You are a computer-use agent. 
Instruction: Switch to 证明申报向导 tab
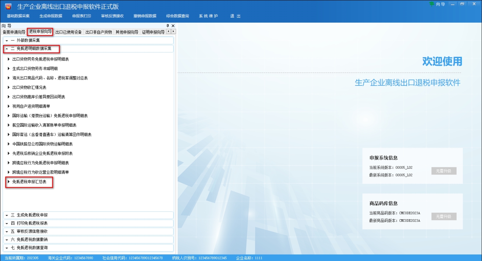[153, 32]
